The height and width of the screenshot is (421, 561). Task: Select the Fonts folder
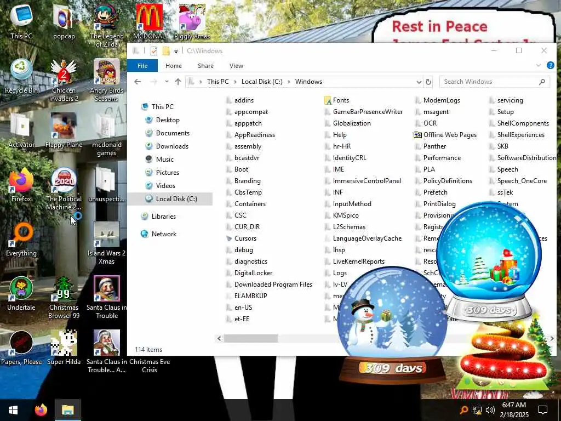(337, 100)
